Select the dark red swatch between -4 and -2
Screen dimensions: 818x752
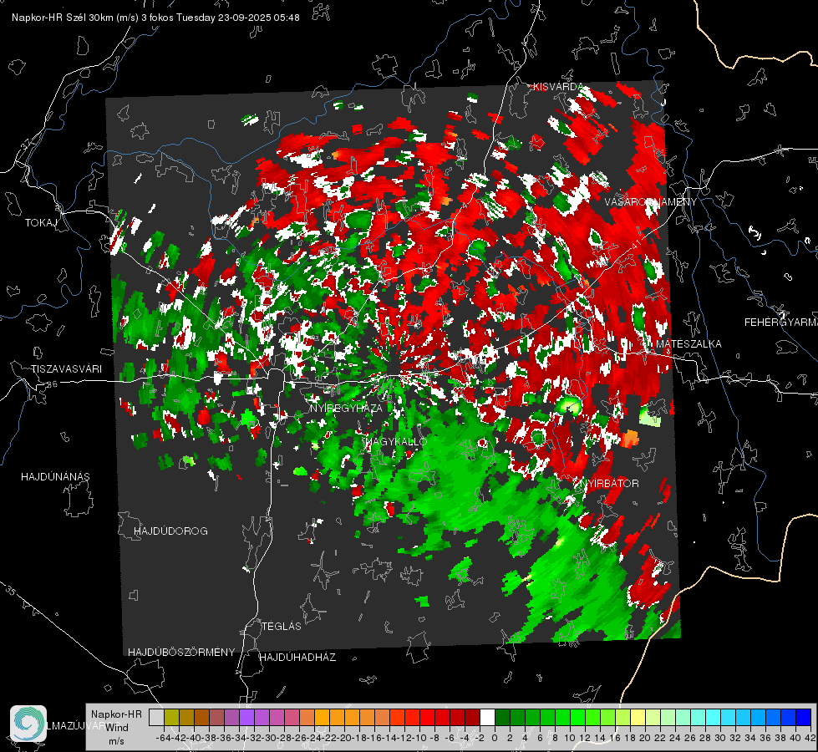tap(472, 718)
